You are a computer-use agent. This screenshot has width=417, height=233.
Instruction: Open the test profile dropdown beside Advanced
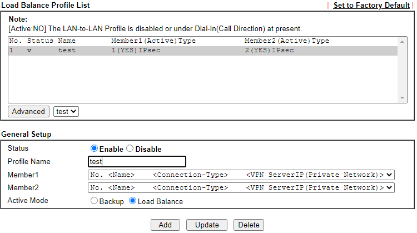point(66,111)
